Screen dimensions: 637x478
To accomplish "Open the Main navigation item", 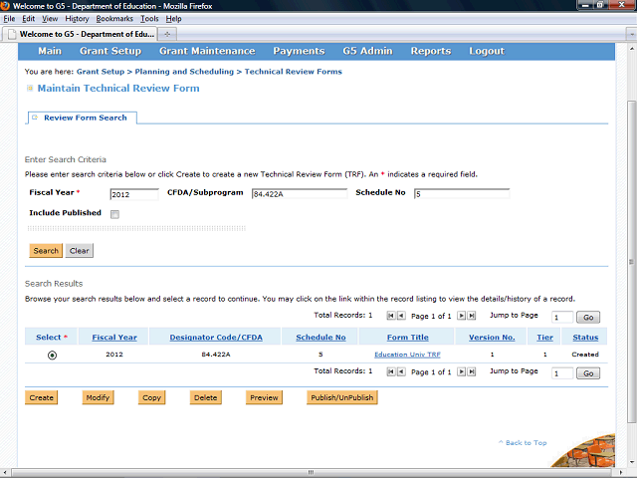I will (x=50, y=51).
